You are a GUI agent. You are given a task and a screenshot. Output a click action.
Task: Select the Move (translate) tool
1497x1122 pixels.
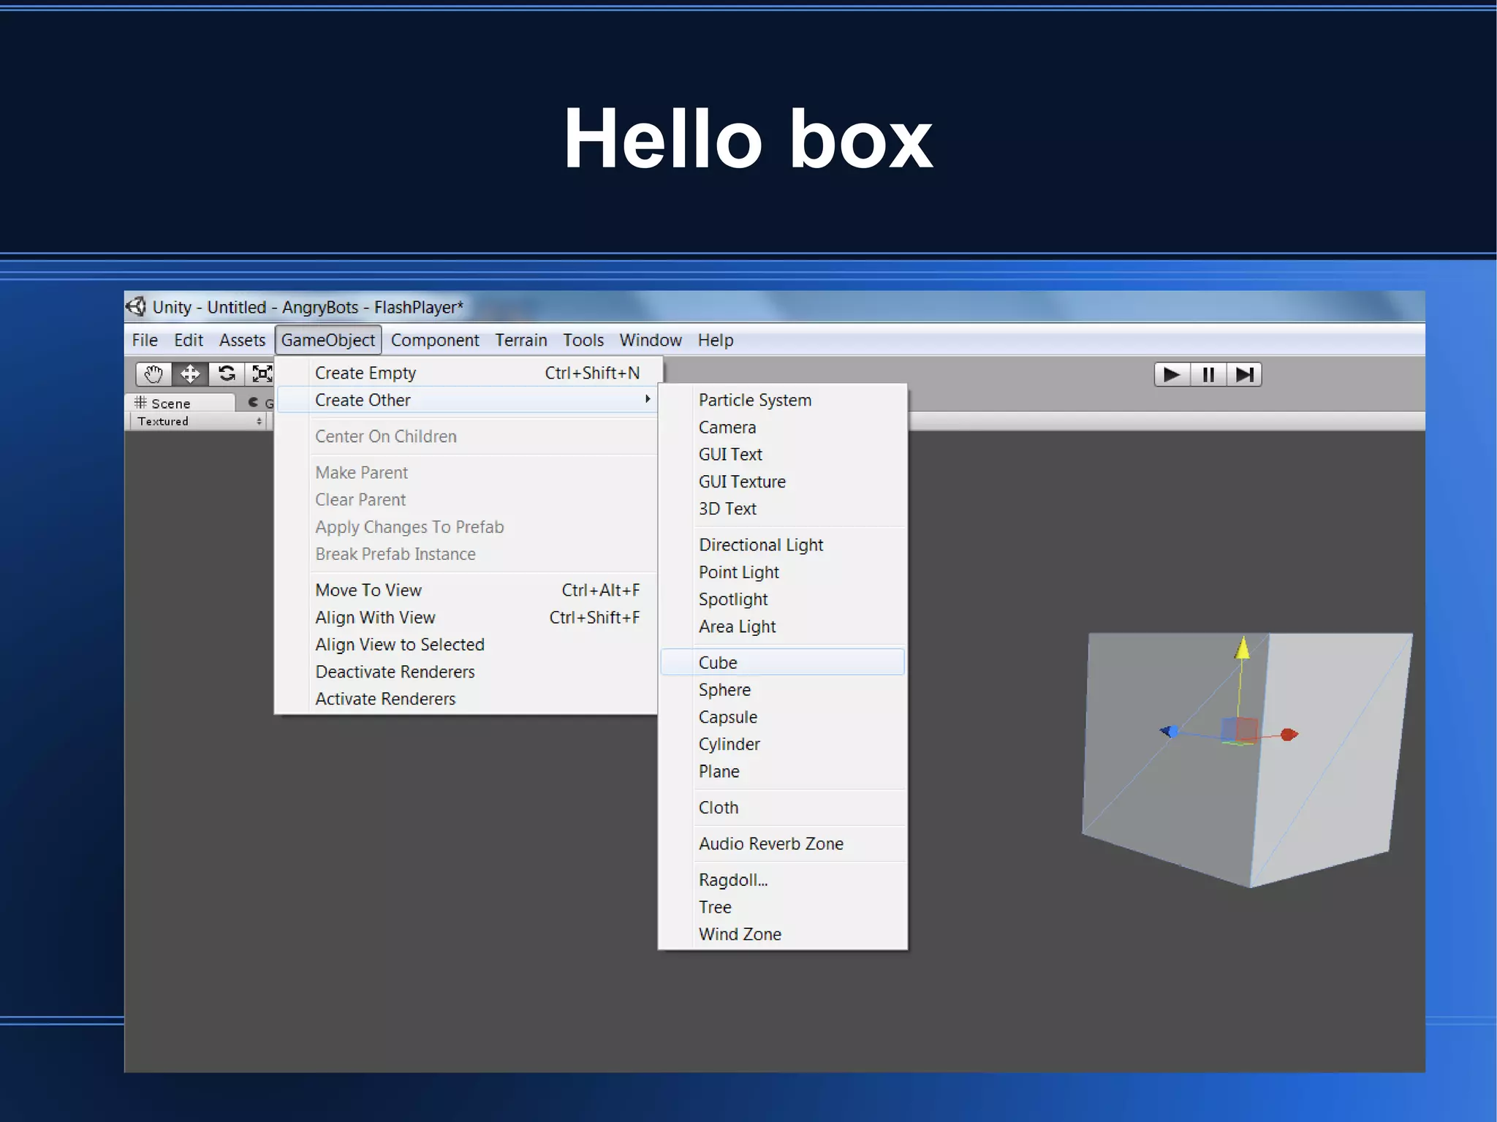(190, 374)
